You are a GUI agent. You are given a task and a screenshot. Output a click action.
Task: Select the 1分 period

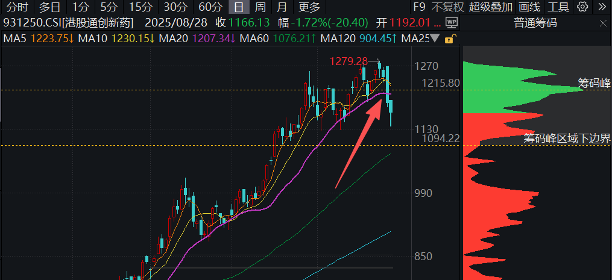point(81,7)
